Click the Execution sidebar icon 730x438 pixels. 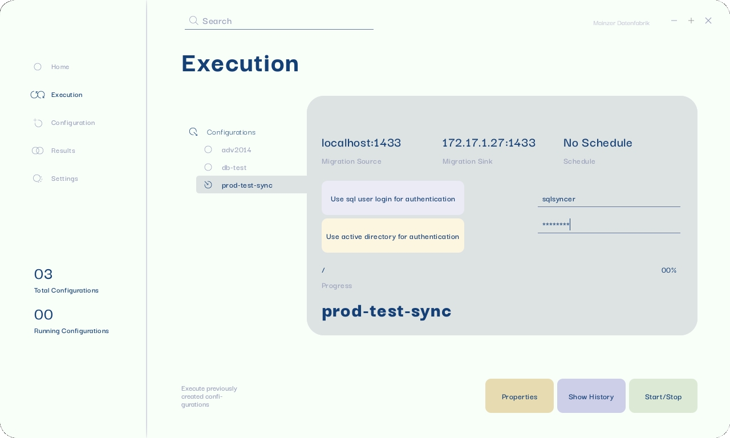tap(38, 95)
